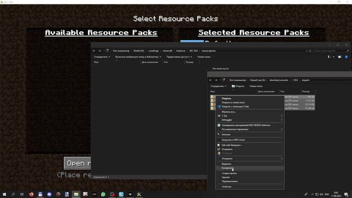Click curseforge in the address breadcrumb
Image resolution: width=352 pixels, height=198 pixels.
point(153,51)
